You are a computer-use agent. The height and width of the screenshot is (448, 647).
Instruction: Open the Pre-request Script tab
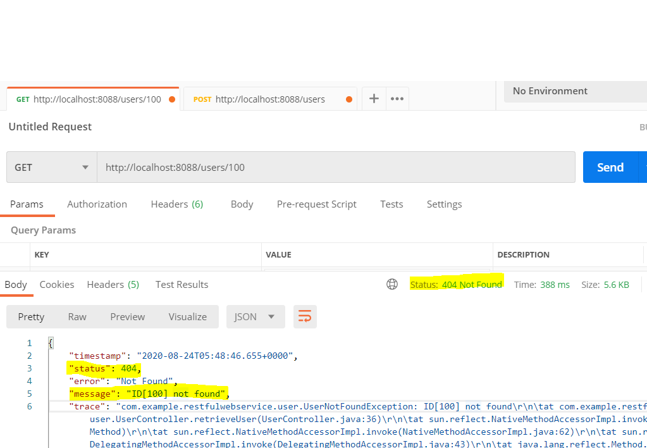point(316,204)
